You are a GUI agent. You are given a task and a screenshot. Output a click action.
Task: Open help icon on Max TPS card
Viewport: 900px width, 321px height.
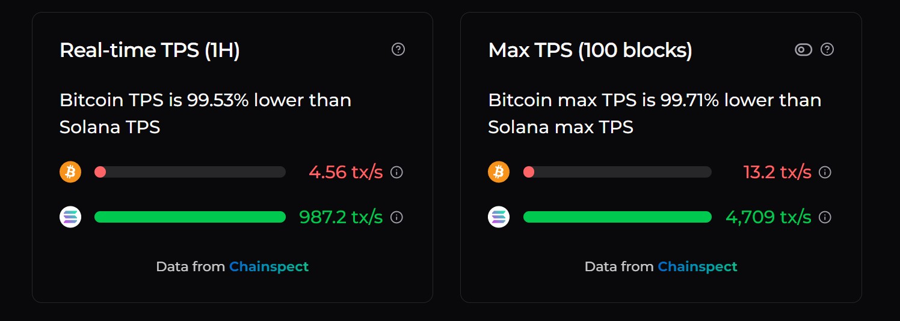click(827, 49)
